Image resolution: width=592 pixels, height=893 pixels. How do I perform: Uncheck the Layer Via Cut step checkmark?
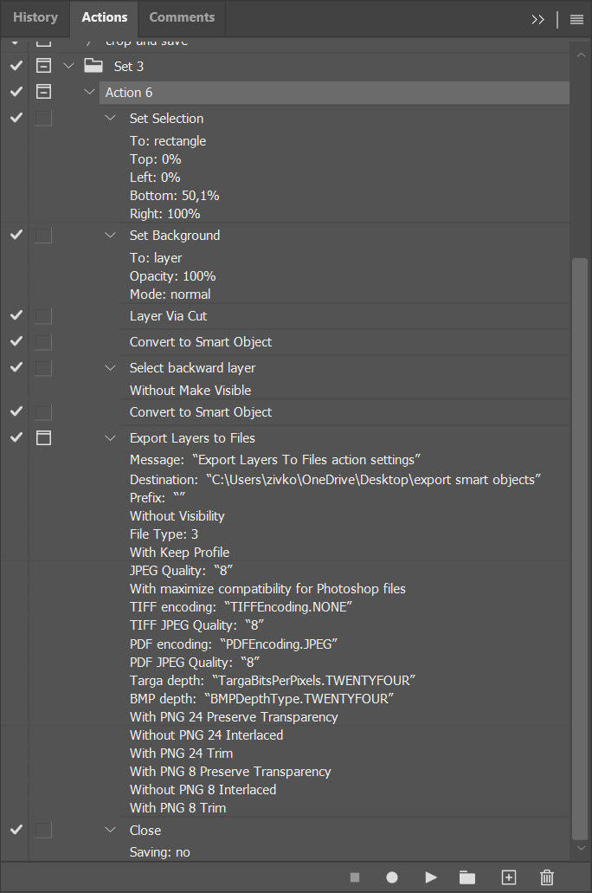coord(16,316)
